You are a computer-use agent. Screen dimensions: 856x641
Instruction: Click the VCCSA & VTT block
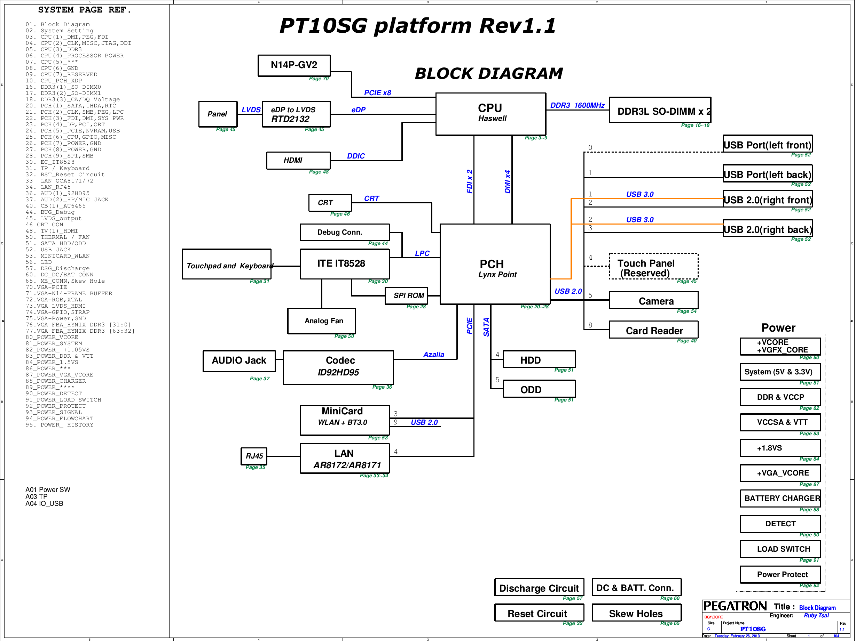(x=780, y=422)
